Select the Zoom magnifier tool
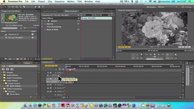Screen dimensions: 194x109 pos(43,7)
